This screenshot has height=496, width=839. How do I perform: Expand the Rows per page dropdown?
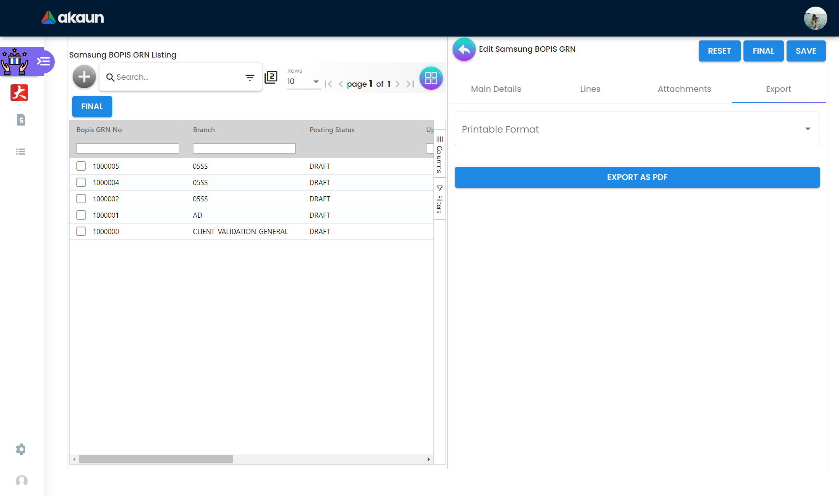304,82
